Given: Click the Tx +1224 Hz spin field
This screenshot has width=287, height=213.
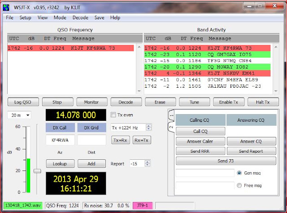Looking at the screenshot, I should click(129, 128).
